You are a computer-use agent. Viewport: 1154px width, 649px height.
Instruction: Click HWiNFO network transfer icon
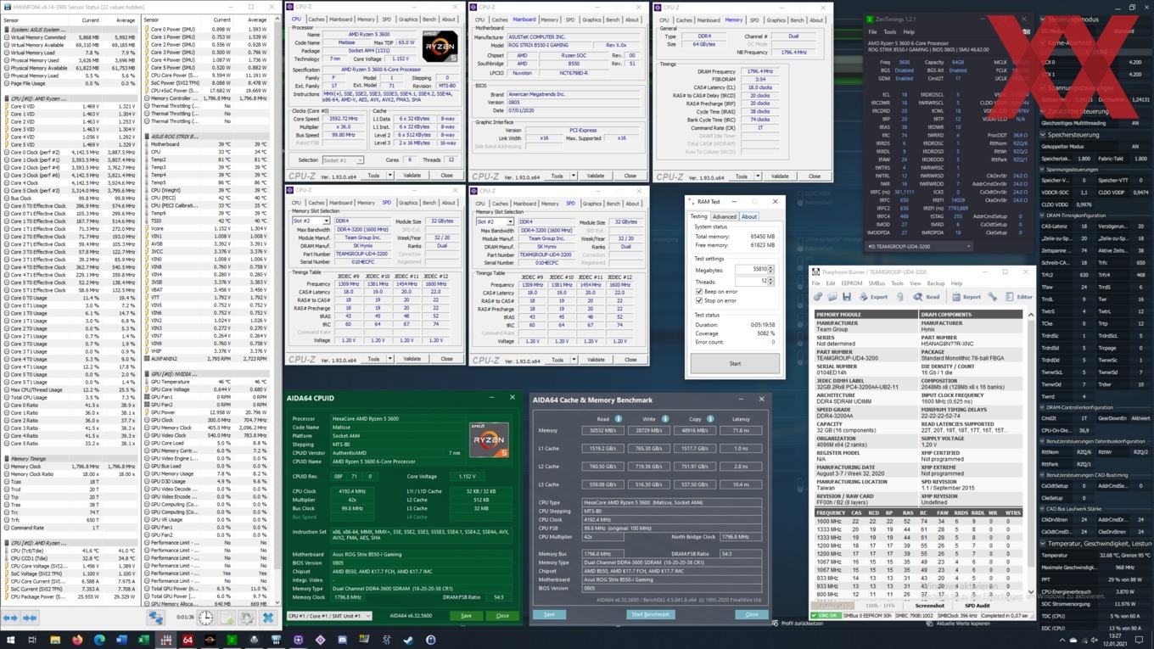(x=156, y=618)
